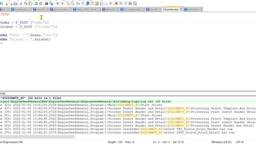Switch to the str_replace.php tab
256x144 pixels.
point(132,10)
